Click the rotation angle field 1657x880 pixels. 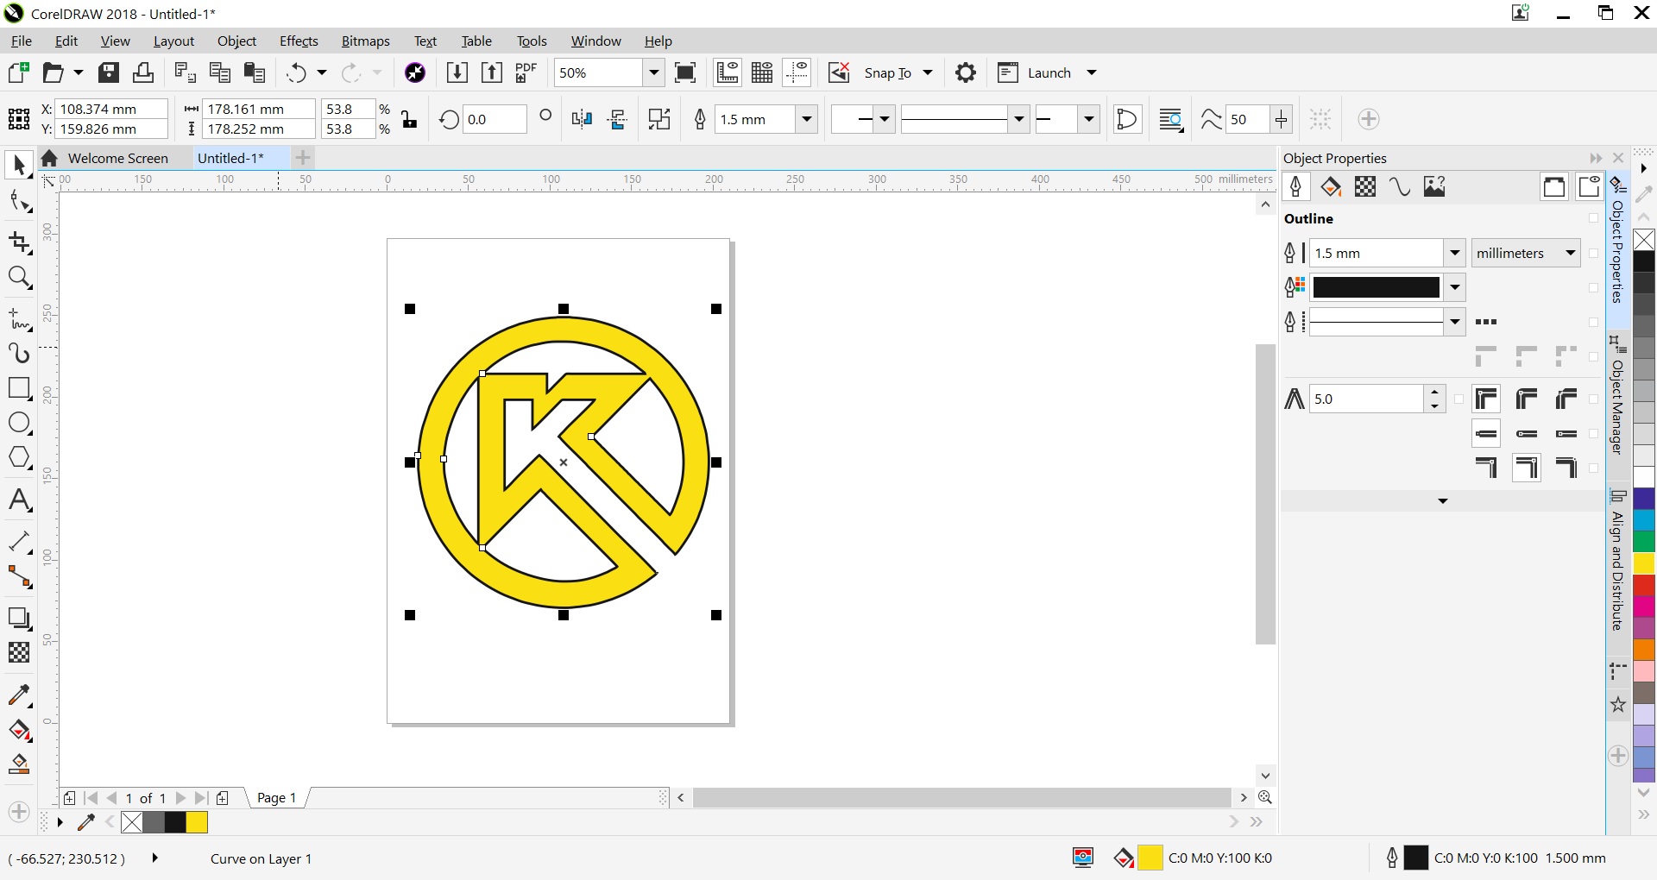coord(495,119)
